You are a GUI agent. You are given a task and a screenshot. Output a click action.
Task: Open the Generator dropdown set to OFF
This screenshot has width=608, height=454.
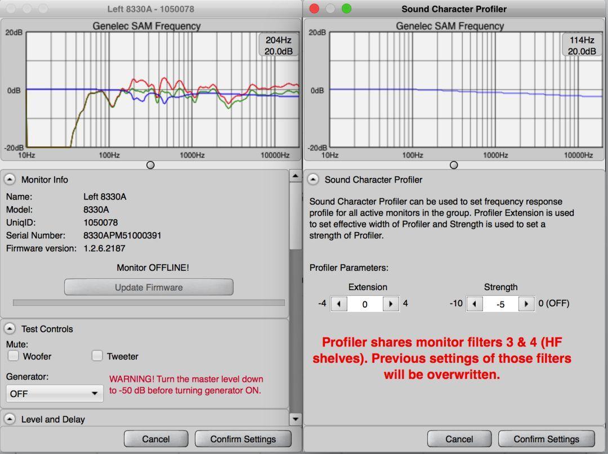[x=55, y=394]
